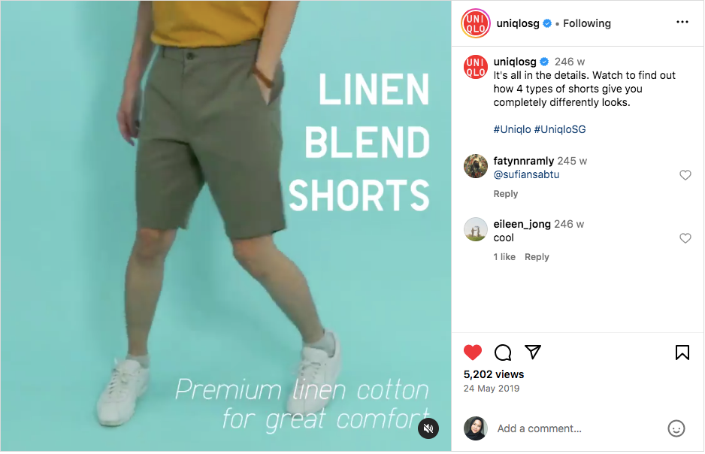Like fatynnramly's comment heart

pyautogui.click(x=685, y=175)
